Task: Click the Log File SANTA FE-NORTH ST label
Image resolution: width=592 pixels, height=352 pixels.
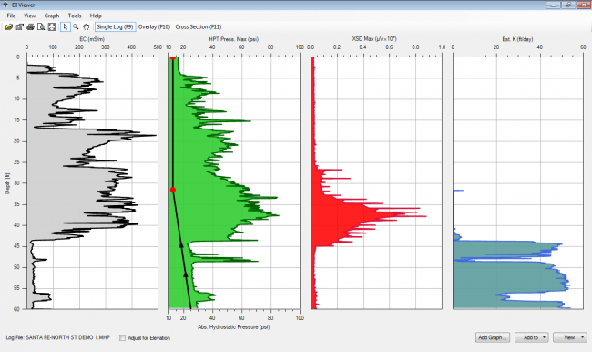Action: pyautogui.click(x=57, y=337)
